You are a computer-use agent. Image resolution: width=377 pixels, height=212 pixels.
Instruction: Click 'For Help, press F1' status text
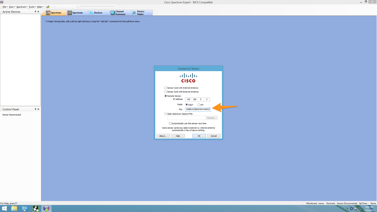coord(9,203)
